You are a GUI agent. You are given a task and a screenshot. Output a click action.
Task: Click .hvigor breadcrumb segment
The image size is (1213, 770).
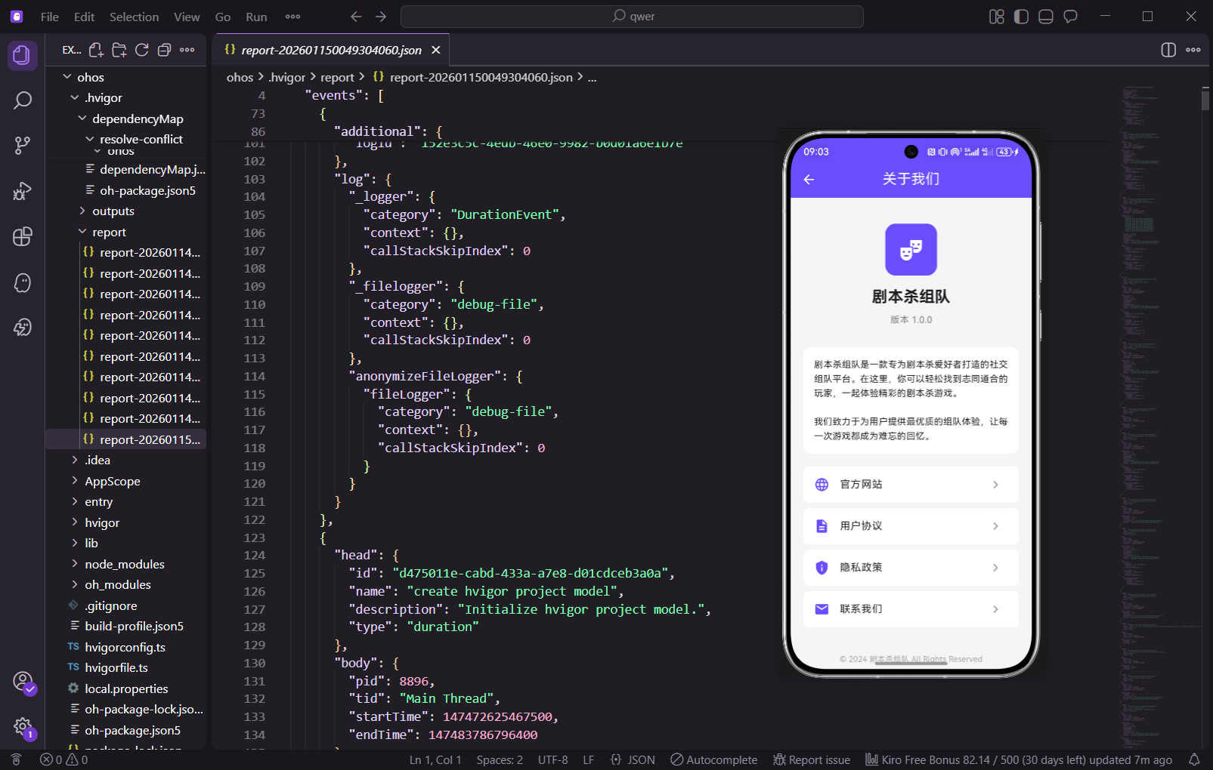pos(287,77)
